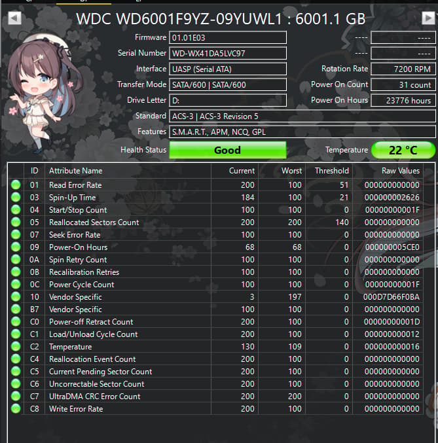Image resolution: width=438 pixels, height=443 pixels.
Task: Click the Power On Hours 23776 hours value
Action: pyautogui.click(x=403, y=101)
